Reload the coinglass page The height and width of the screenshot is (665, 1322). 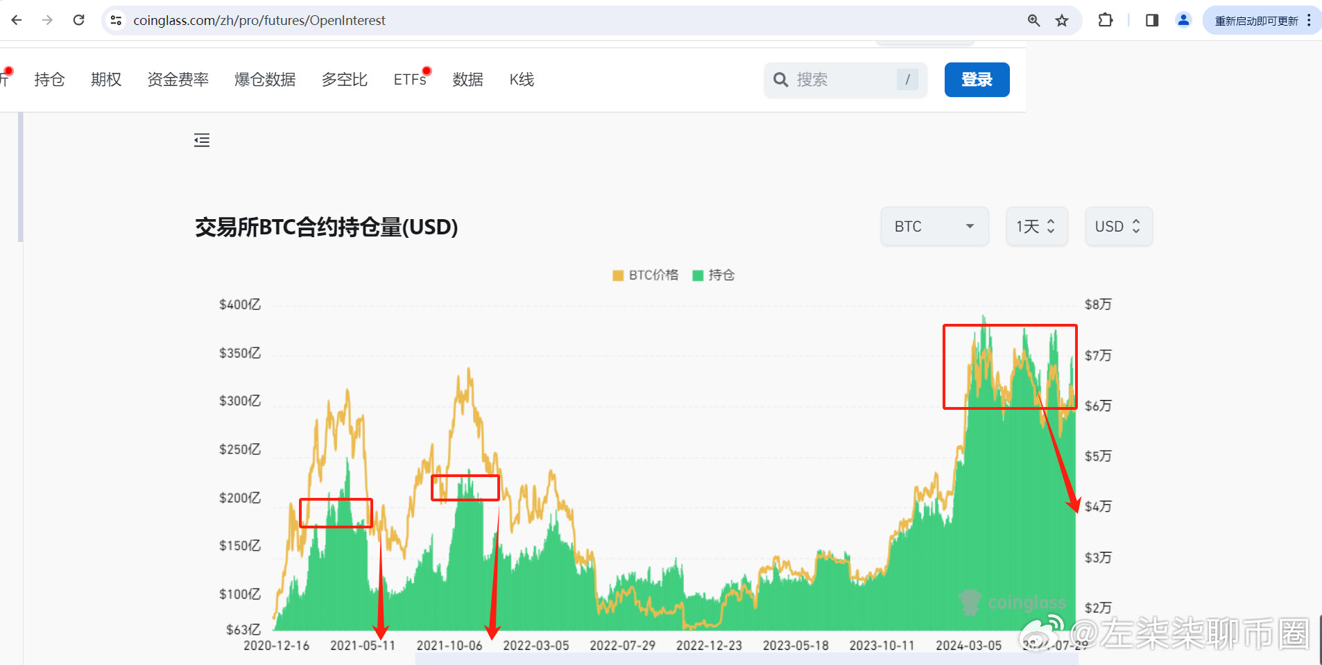click(x=78, y=20)
